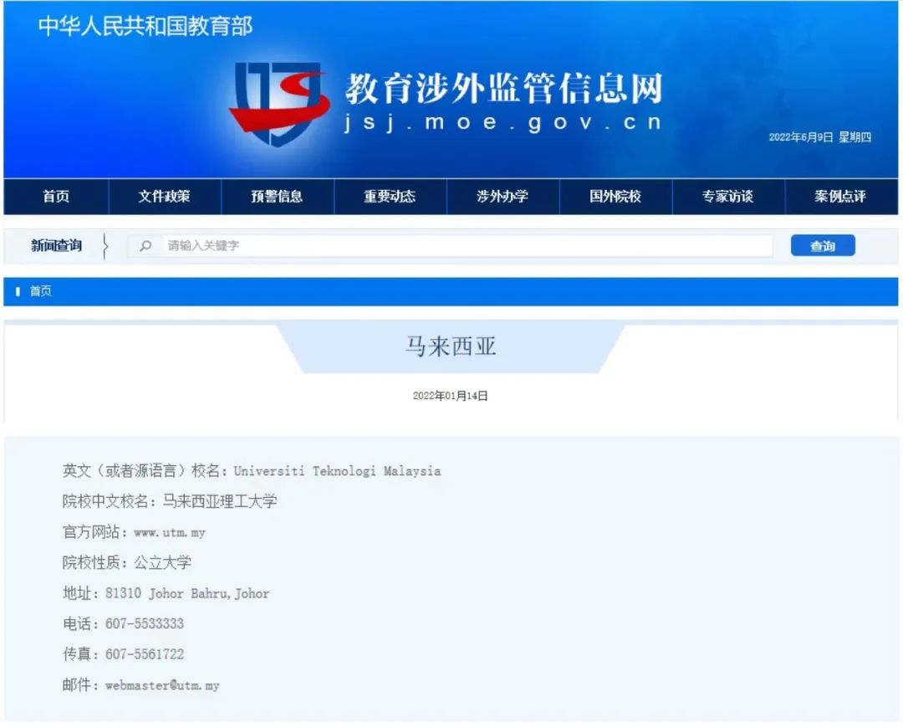Select 重要动态 in the navigation bar
This screenshot has height=728, width=903.
[390, 197]
